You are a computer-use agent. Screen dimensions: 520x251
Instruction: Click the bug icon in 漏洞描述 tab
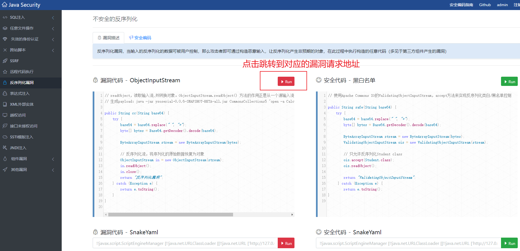pyautogui.click(x=99, y=38)
